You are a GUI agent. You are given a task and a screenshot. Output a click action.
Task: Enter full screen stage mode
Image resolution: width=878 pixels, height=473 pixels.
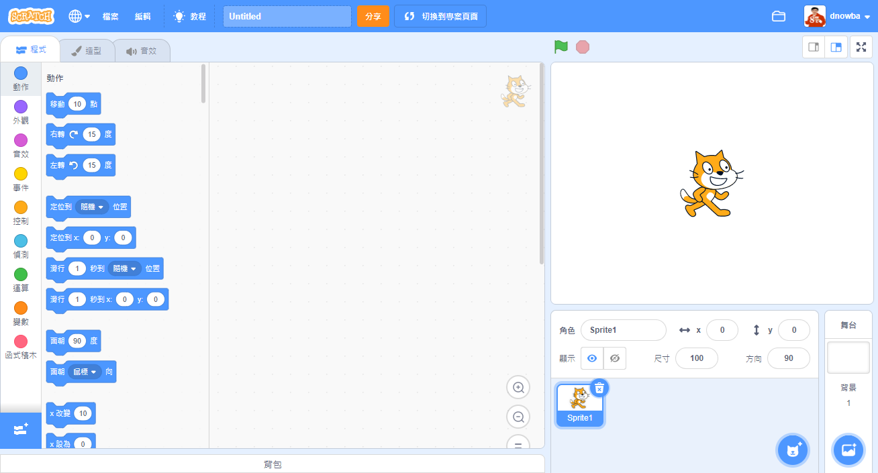(x=861, y=47)
